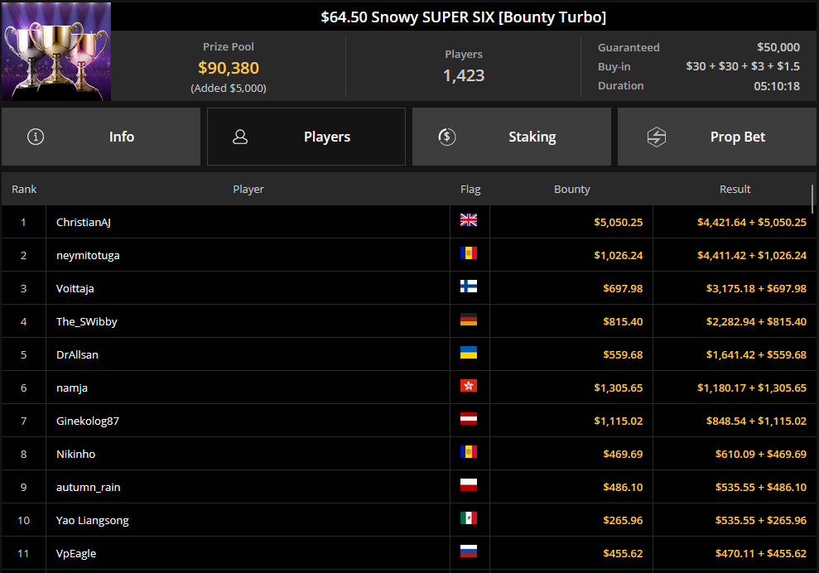819x573 pixels.
Task: Click the trophy tournament thumbnail image
Action: [56, 51]
